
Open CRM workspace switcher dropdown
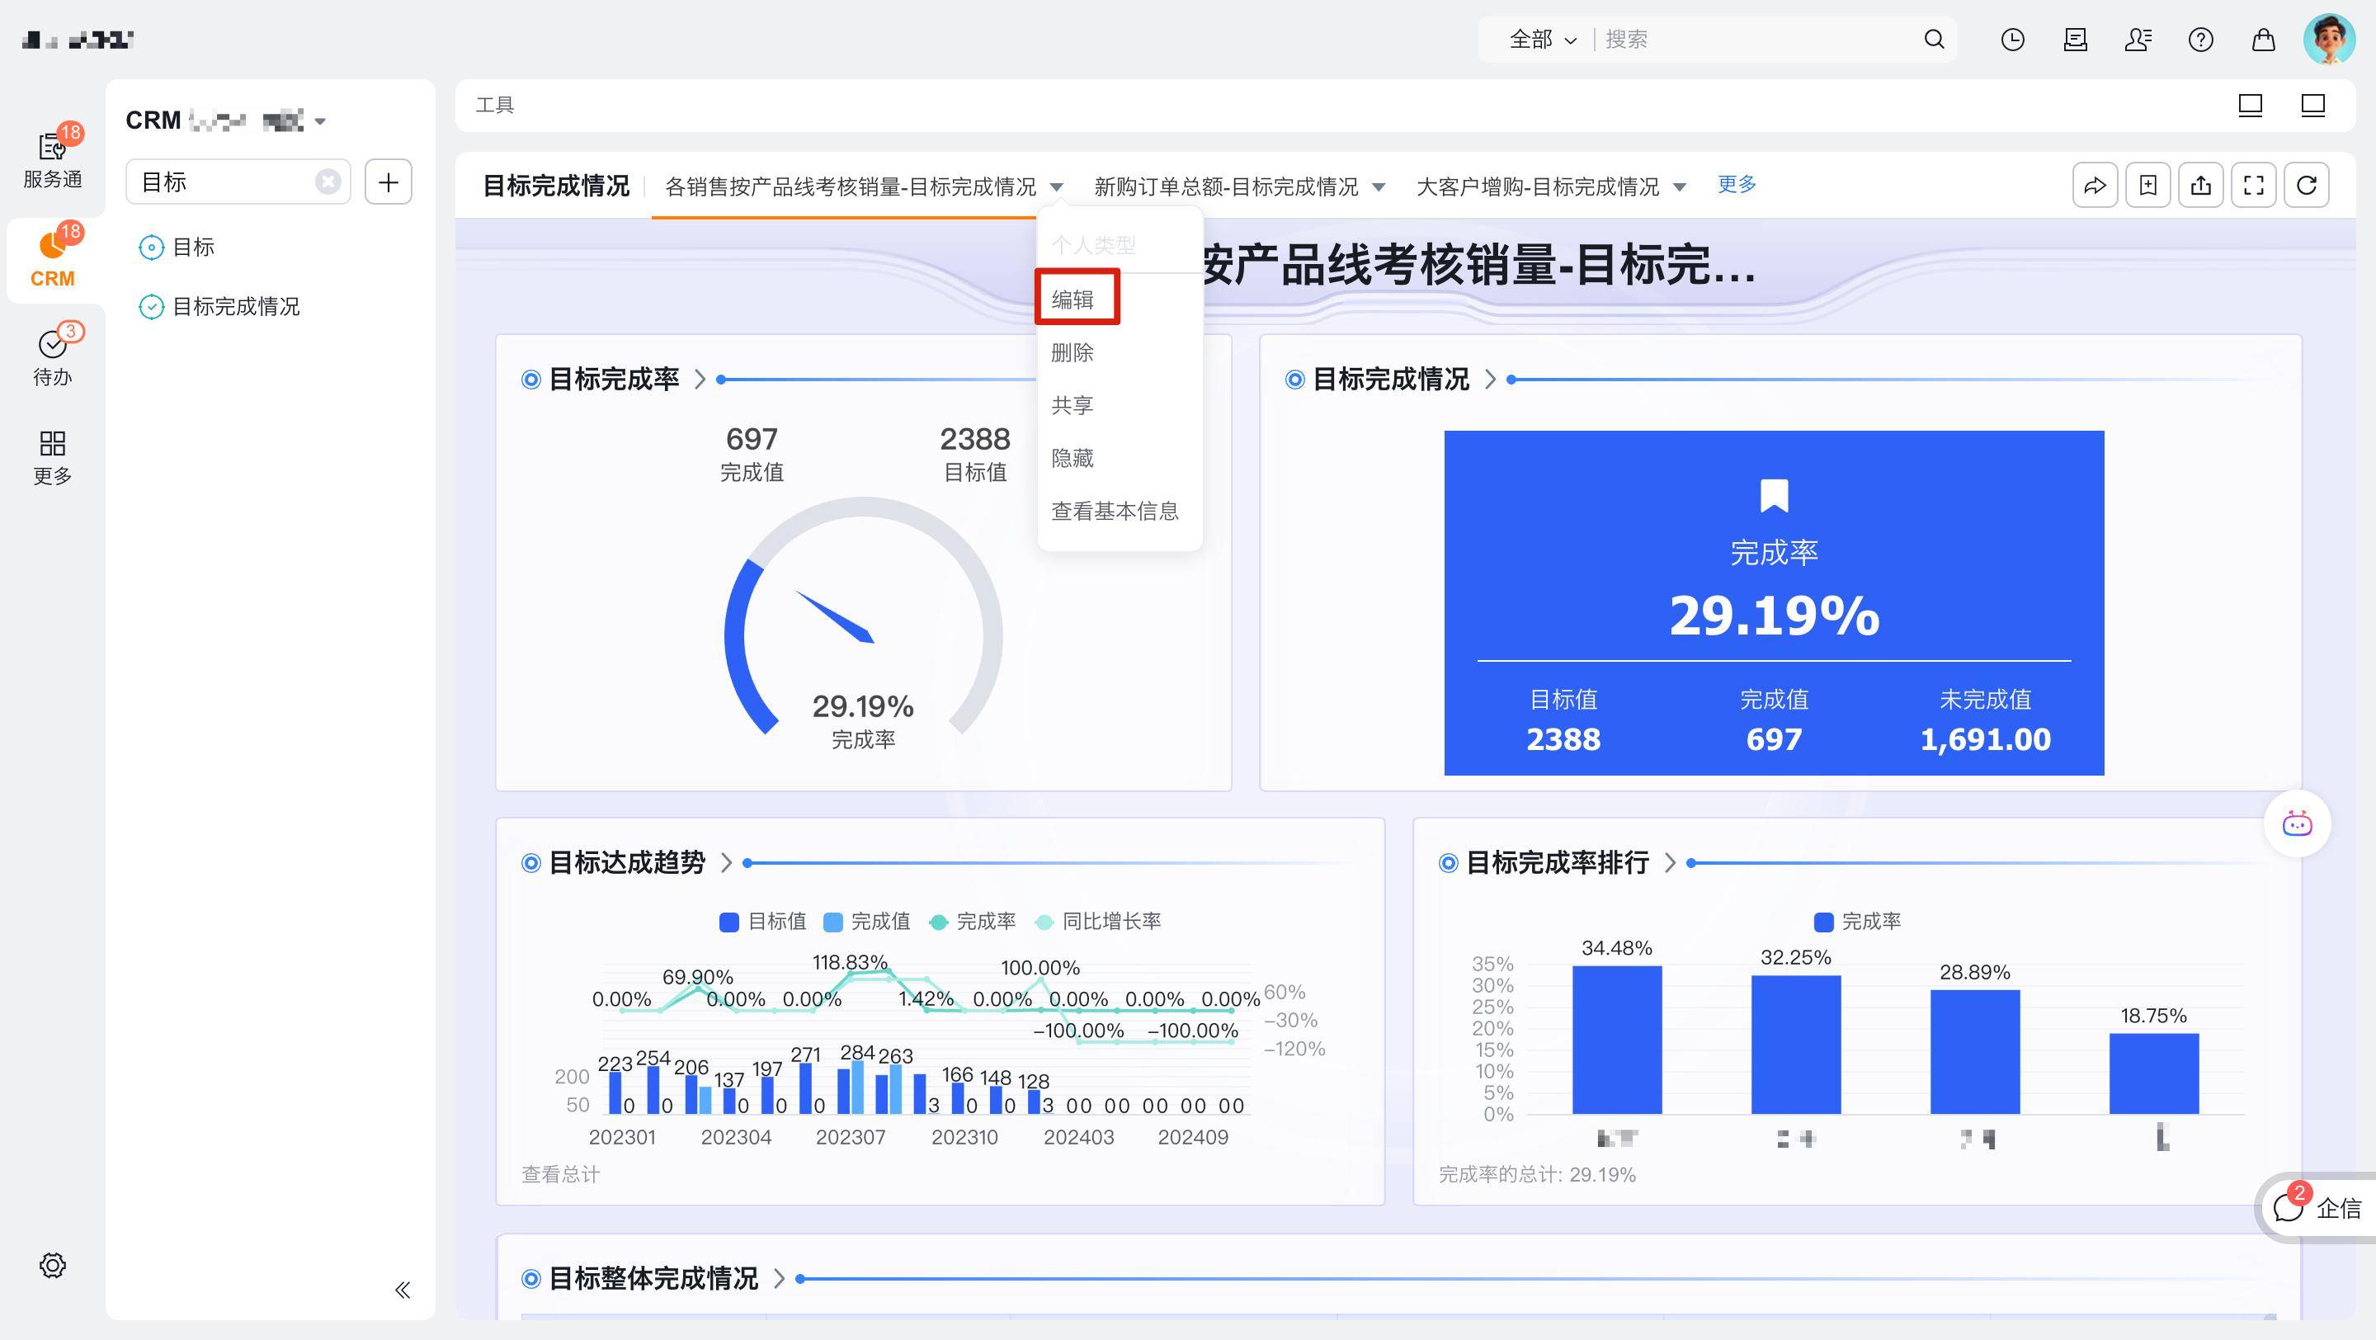coord(320,120)
